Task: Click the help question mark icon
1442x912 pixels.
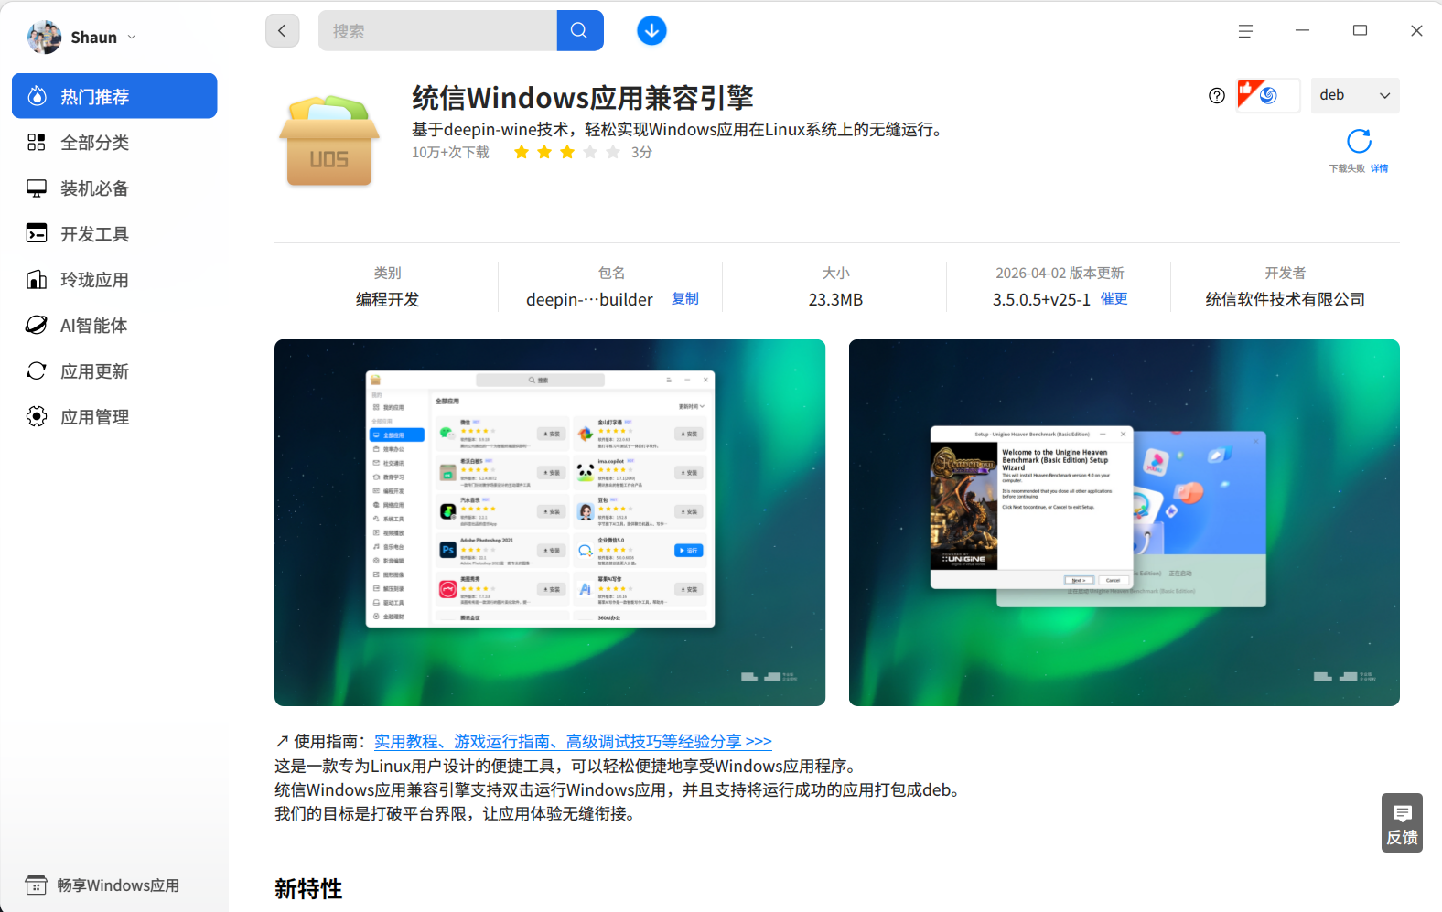Action: tap(1217, 95)
